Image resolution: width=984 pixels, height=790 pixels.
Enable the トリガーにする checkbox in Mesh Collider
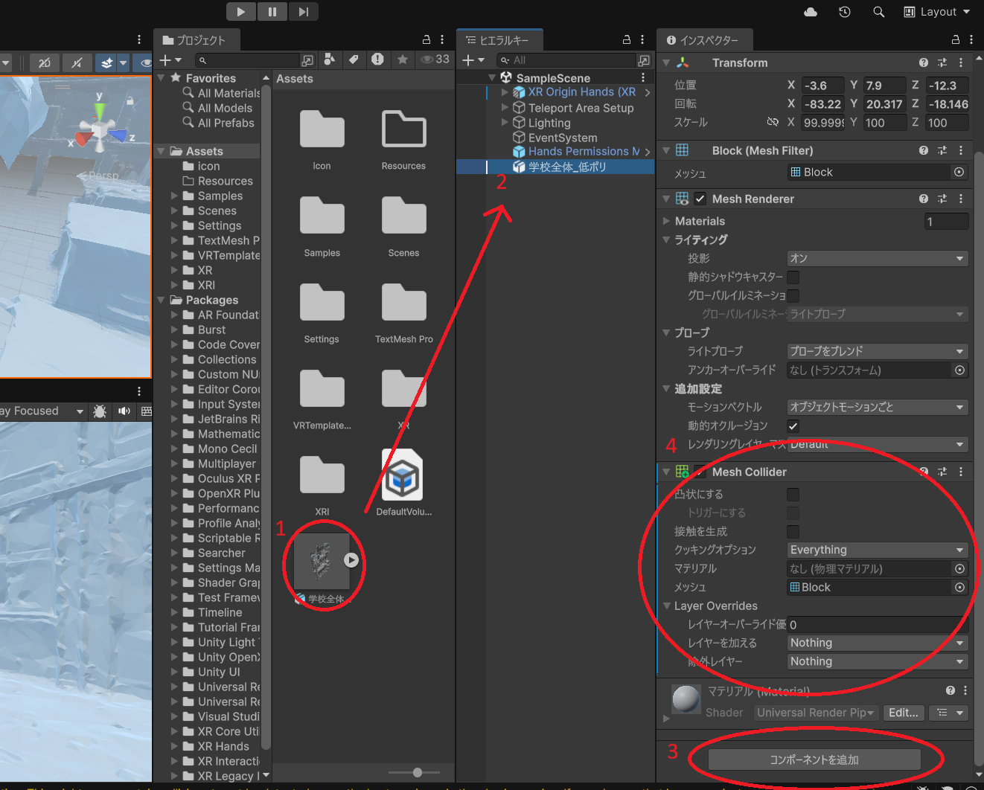pos(793,513)
